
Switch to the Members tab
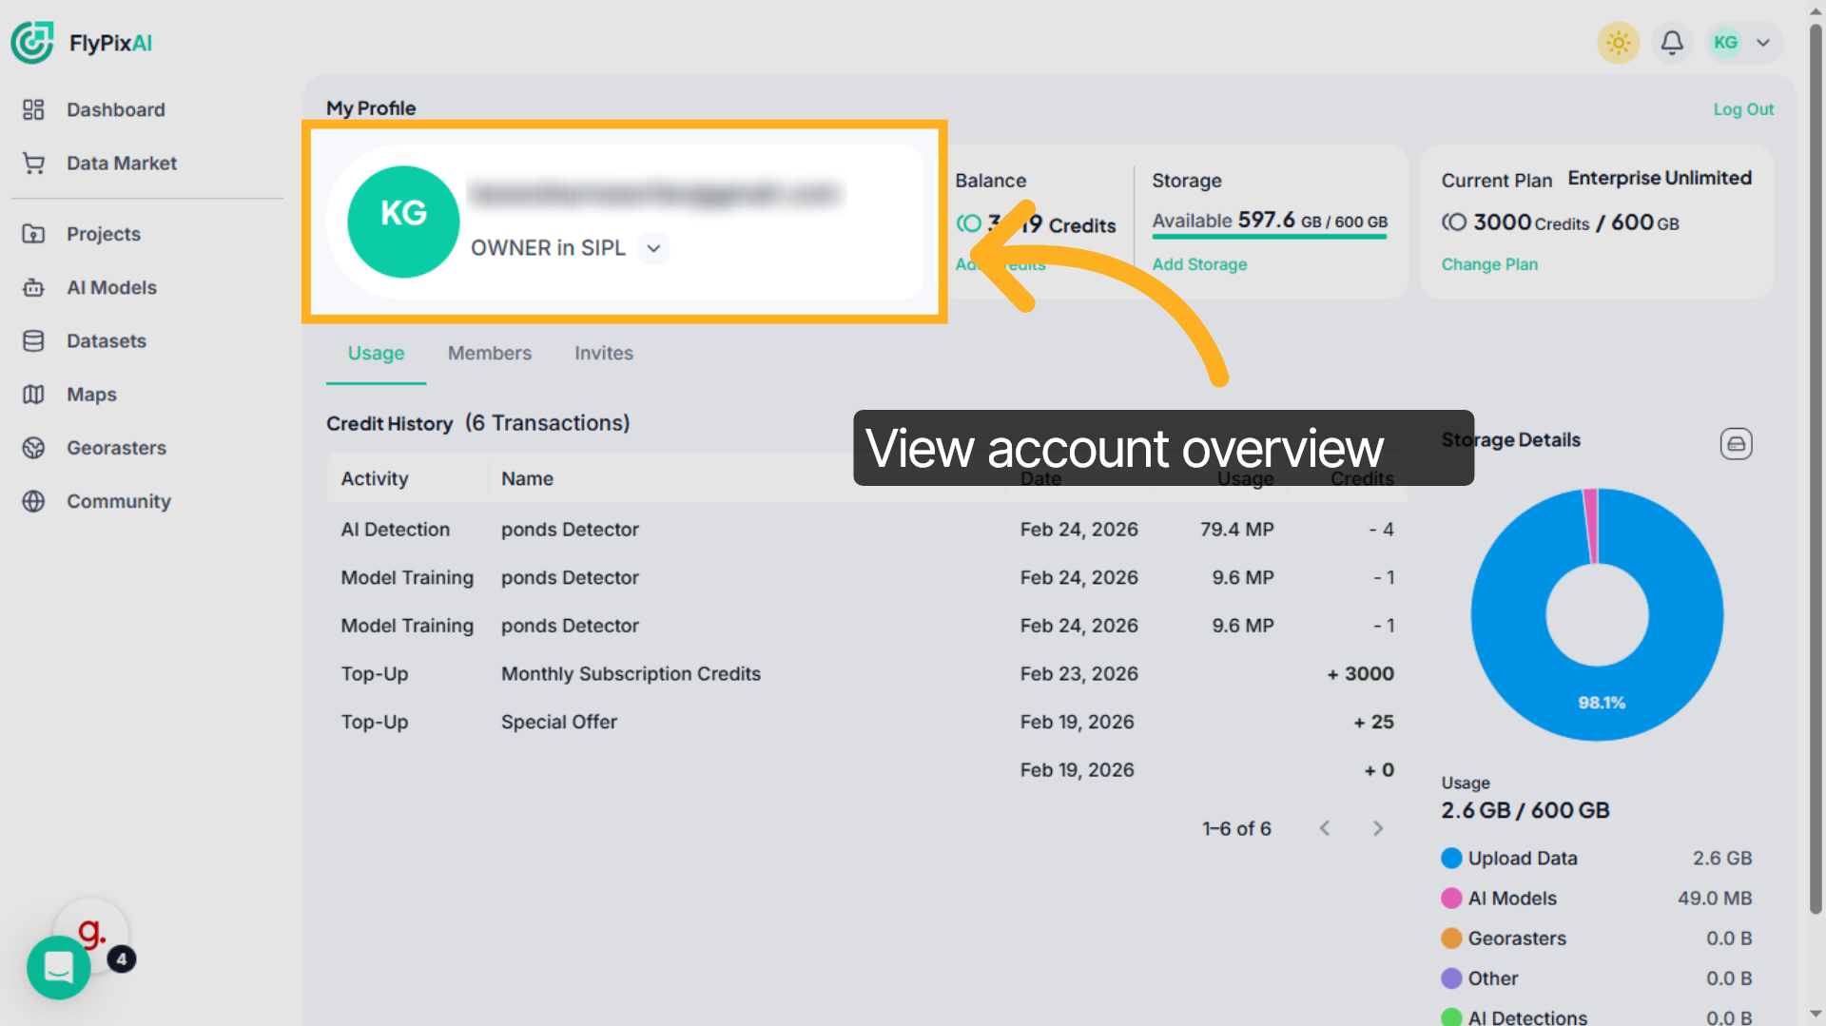(x=490, y=353)
